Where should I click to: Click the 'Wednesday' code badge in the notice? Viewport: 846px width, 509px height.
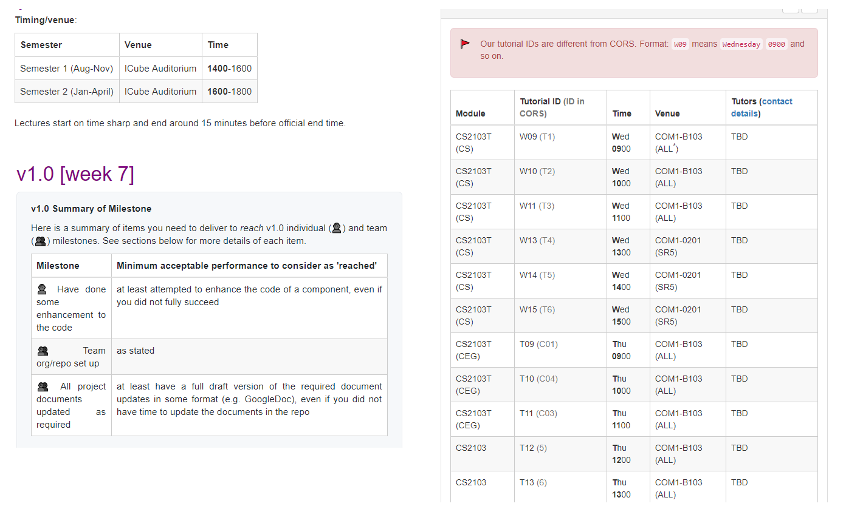(741, 44)
